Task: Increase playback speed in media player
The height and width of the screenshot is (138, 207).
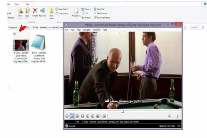Action: (x=93, y=116)
